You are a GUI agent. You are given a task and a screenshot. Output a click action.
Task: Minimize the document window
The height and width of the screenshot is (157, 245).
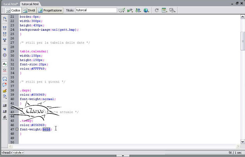tap(233, 3)
